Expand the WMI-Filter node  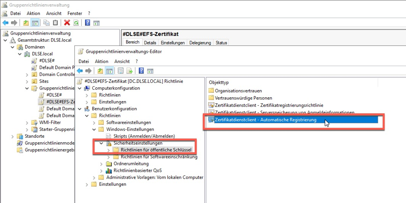click(27, 122)
